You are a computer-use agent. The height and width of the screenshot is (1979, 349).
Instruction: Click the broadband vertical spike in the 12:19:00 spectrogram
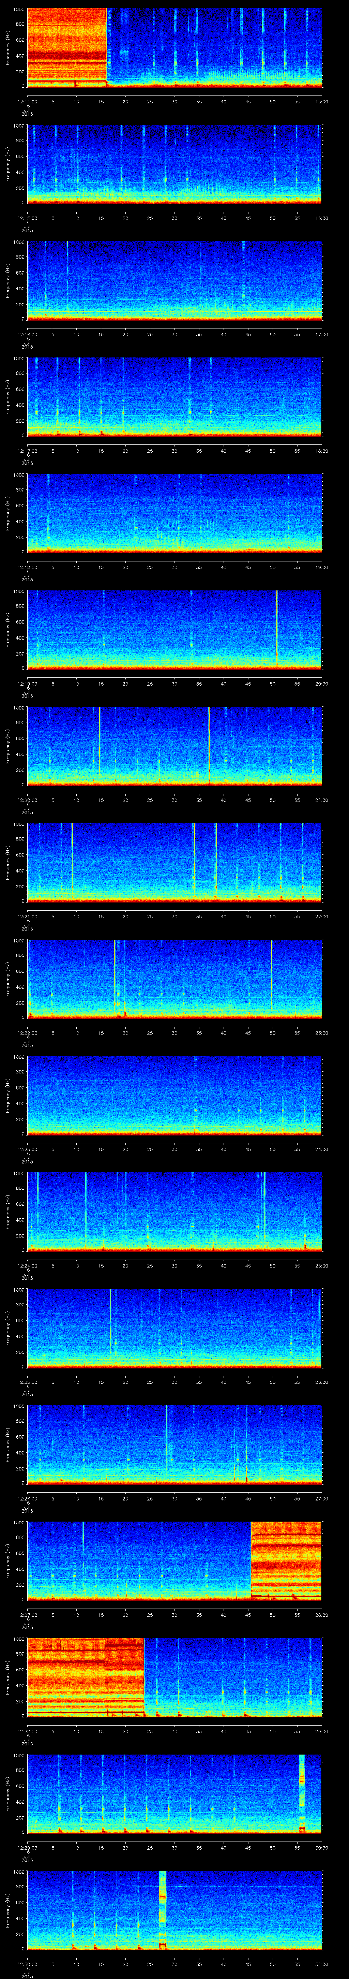(276, 629)
